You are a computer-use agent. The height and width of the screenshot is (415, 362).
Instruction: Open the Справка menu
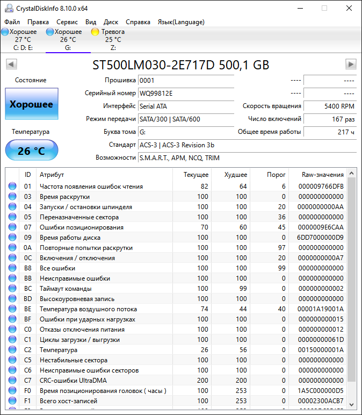(x=138, y=22)
